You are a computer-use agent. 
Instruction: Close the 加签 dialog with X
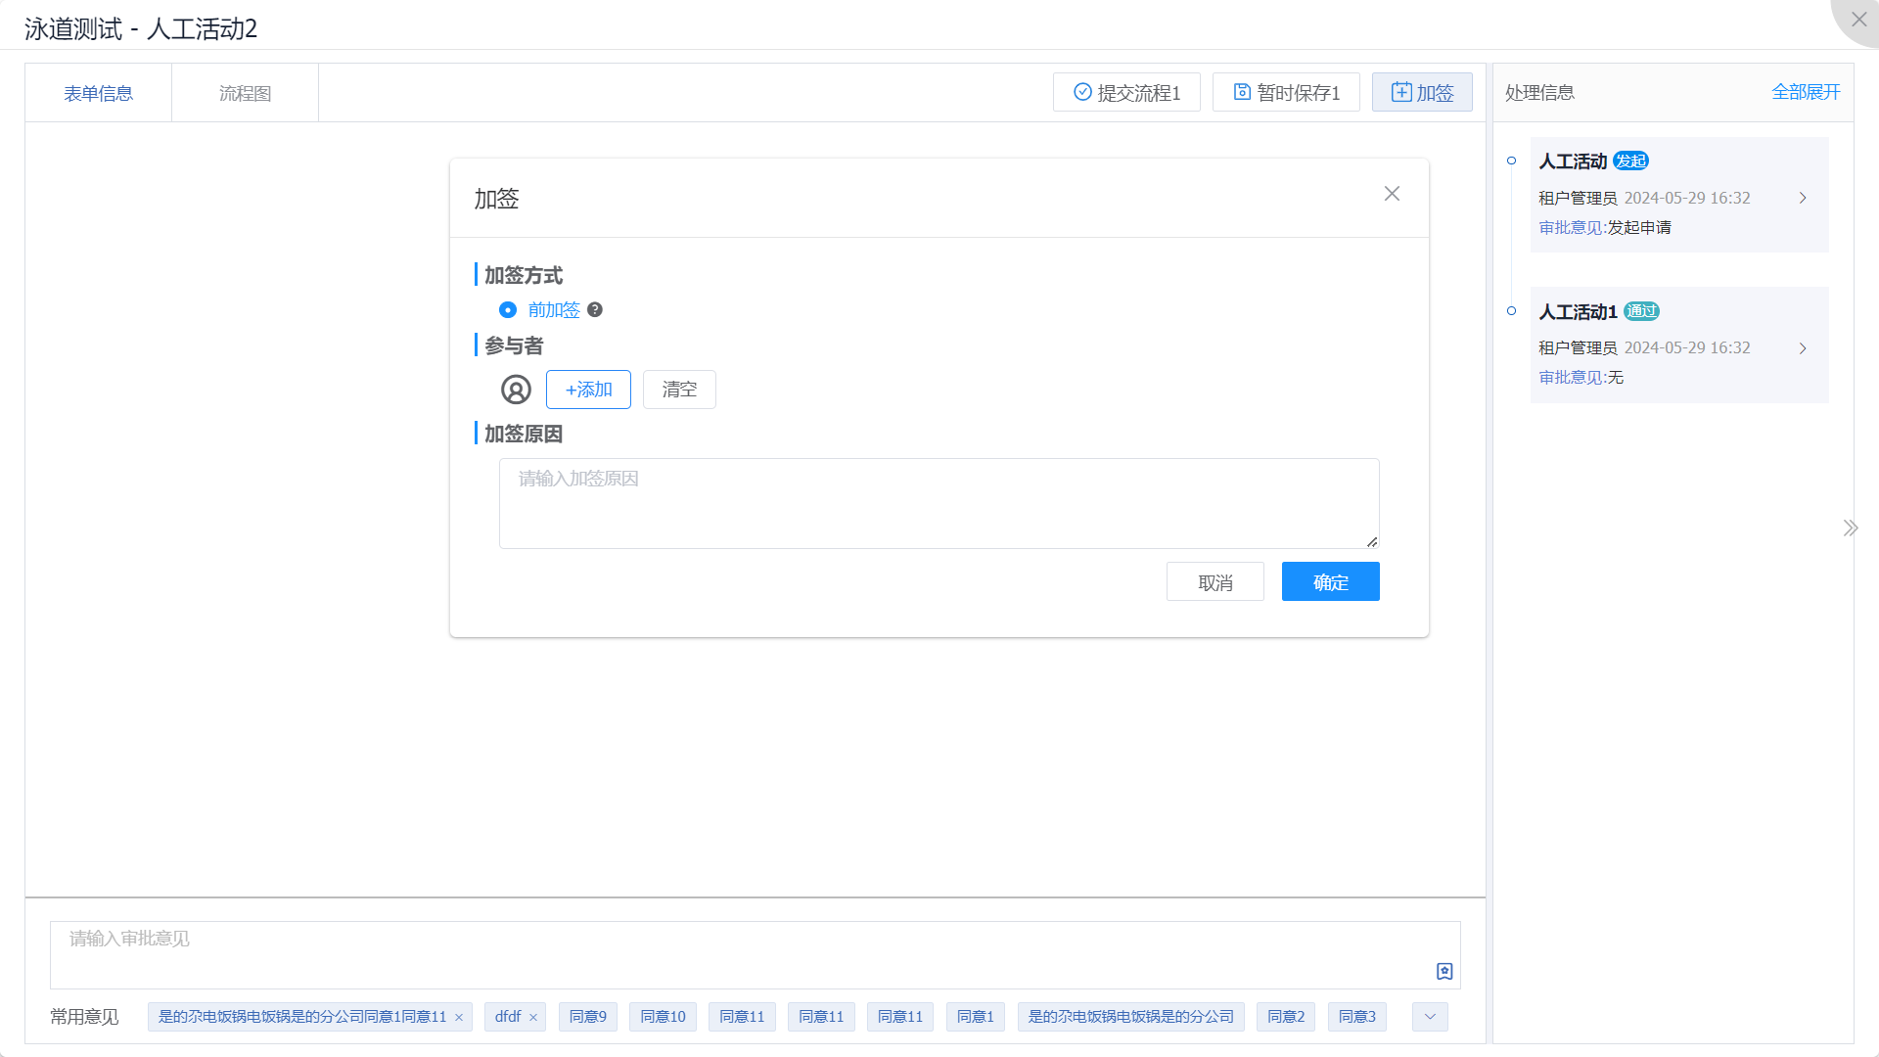click(x=1392, y=194)
